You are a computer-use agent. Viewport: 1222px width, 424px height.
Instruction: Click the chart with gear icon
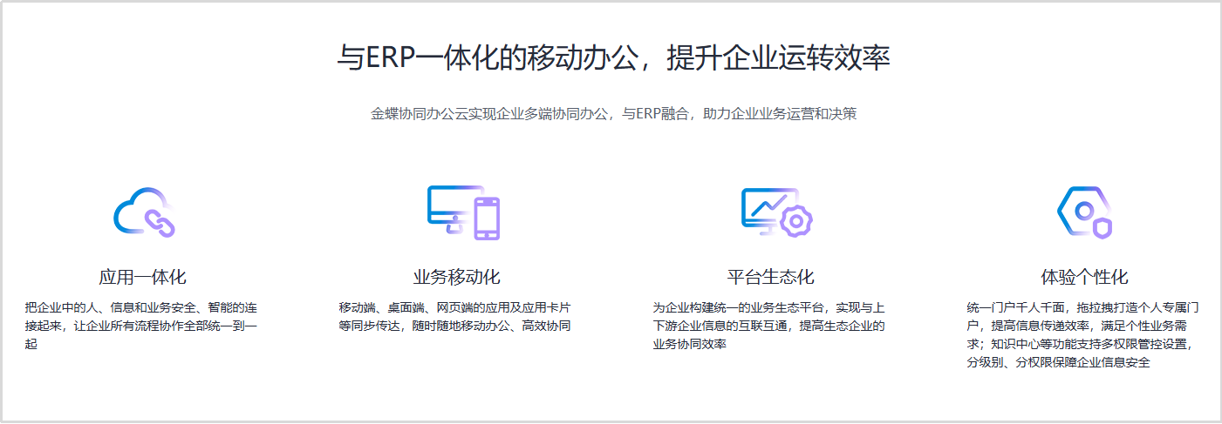tap(777, 212)
